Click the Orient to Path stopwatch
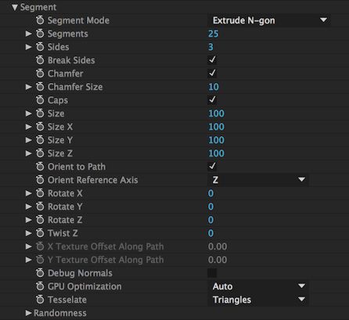 [x=40, y=167]
